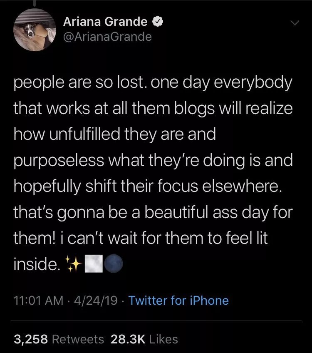312x353 pixels.
Task: Click the line starting "hopefully shift their focus"
Action: coord(148,186)
